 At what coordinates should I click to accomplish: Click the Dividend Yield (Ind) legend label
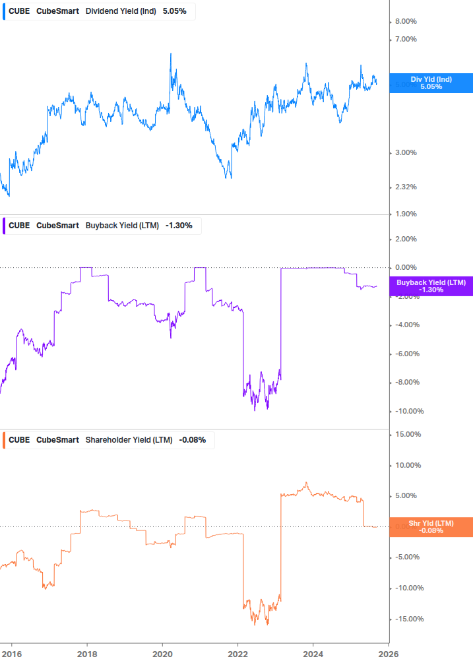coord(121,11)
